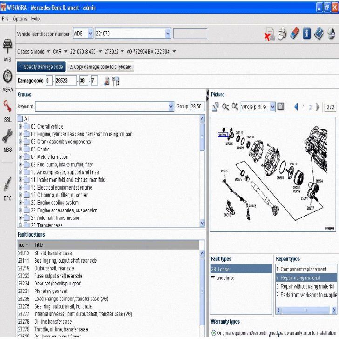The width and height of the screenshot is (339, 339).
Task: Open the Options menu
Action: tap(20, 19)
